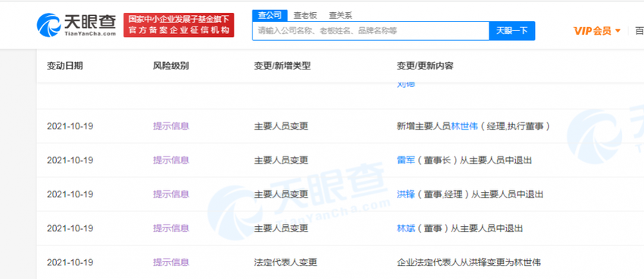Open 林斌 person profile link
Image resolution: width=644 pixels, height=279 pixels.
click(405, 228)
